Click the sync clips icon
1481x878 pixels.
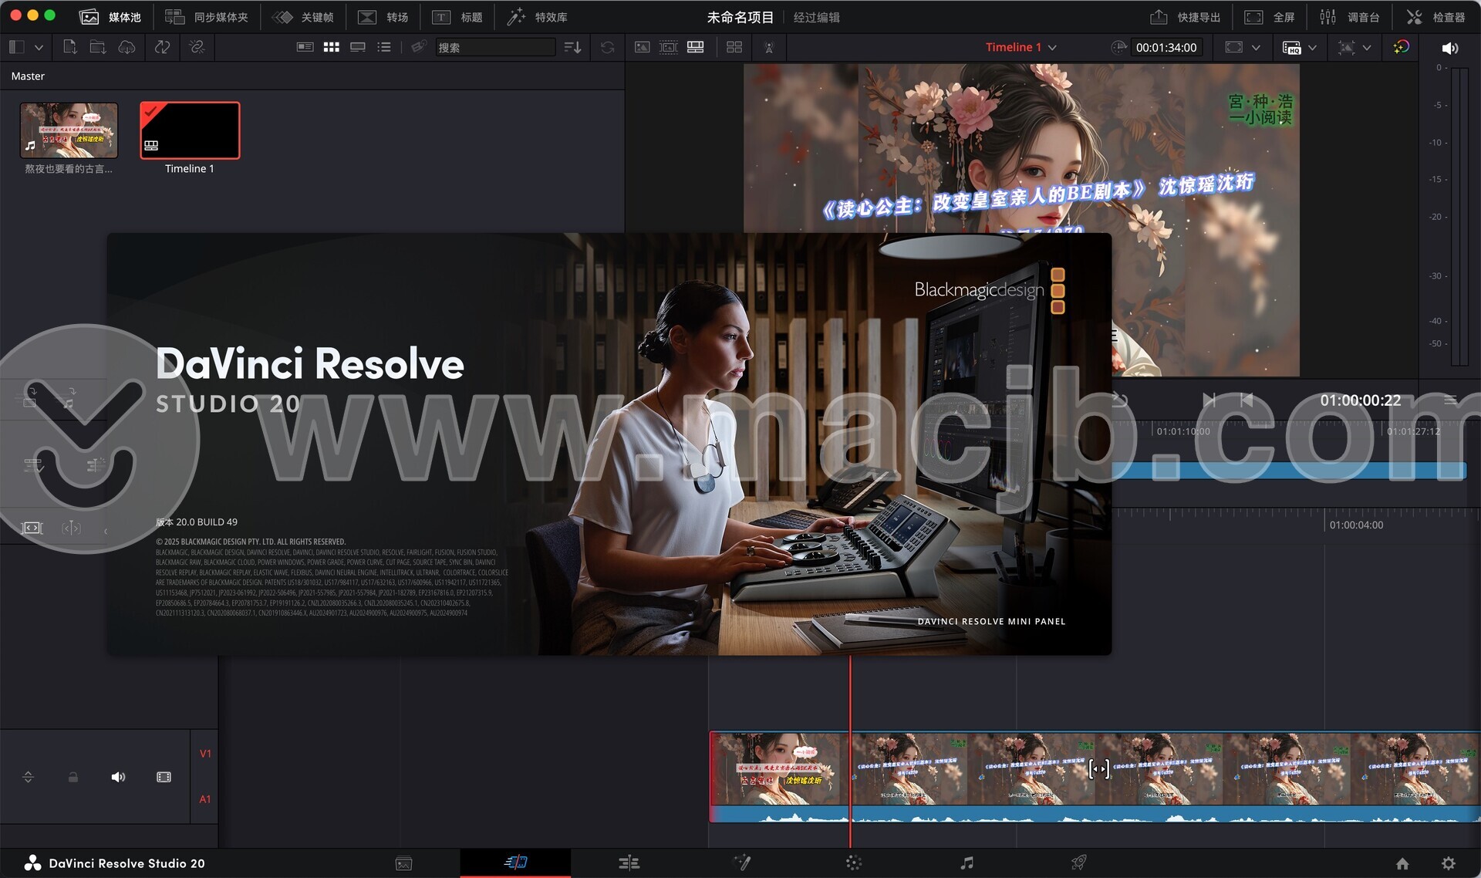click(x=162, y=47)
